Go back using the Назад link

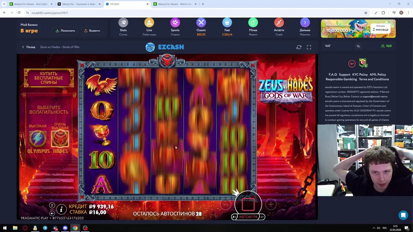28,47
